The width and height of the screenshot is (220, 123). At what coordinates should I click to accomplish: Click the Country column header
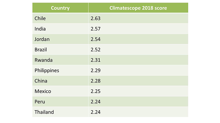[x=60, y=8]
